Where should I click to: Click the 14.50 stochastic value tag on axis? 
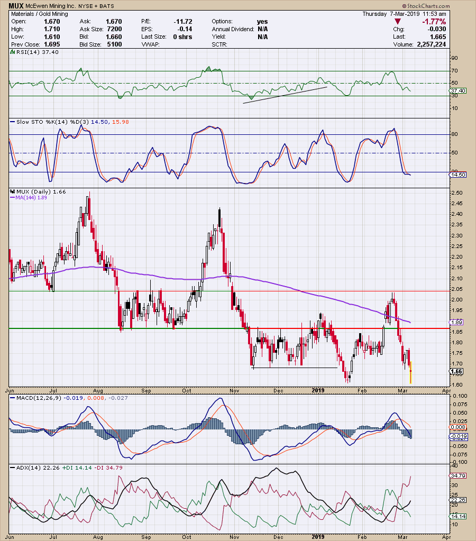pos(457,175)
